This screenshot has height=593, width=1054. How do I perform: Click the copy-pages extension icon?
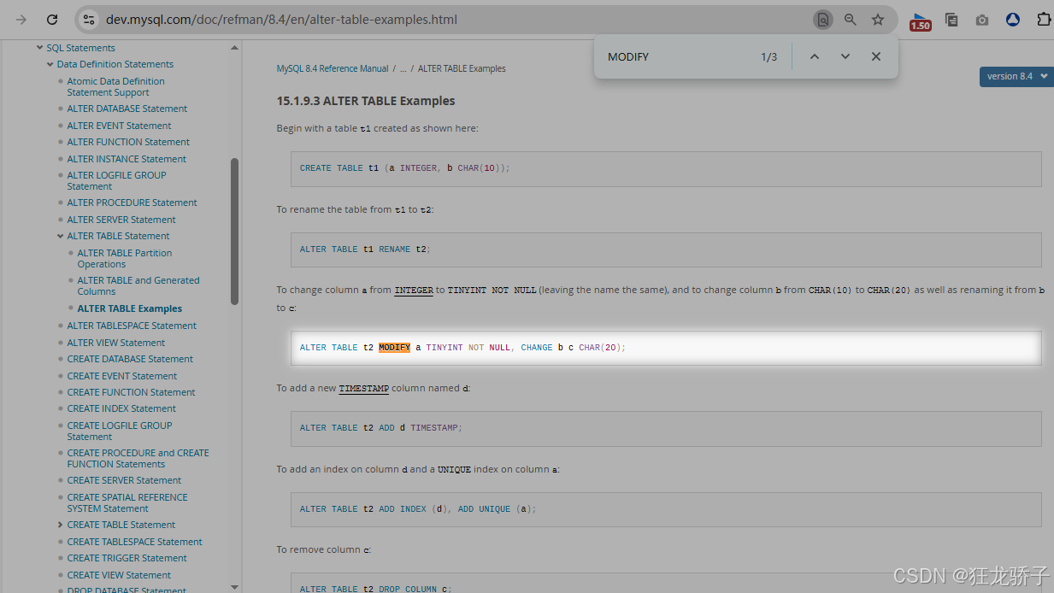[x=951, y=20]
